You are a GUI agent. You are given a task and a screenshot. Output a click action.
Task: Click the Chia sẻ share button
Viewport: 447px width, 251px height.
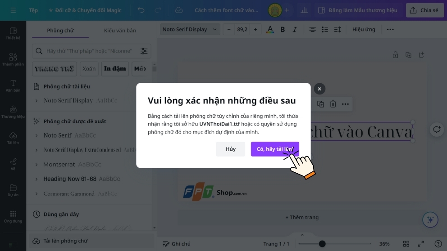tap(425, 10)
